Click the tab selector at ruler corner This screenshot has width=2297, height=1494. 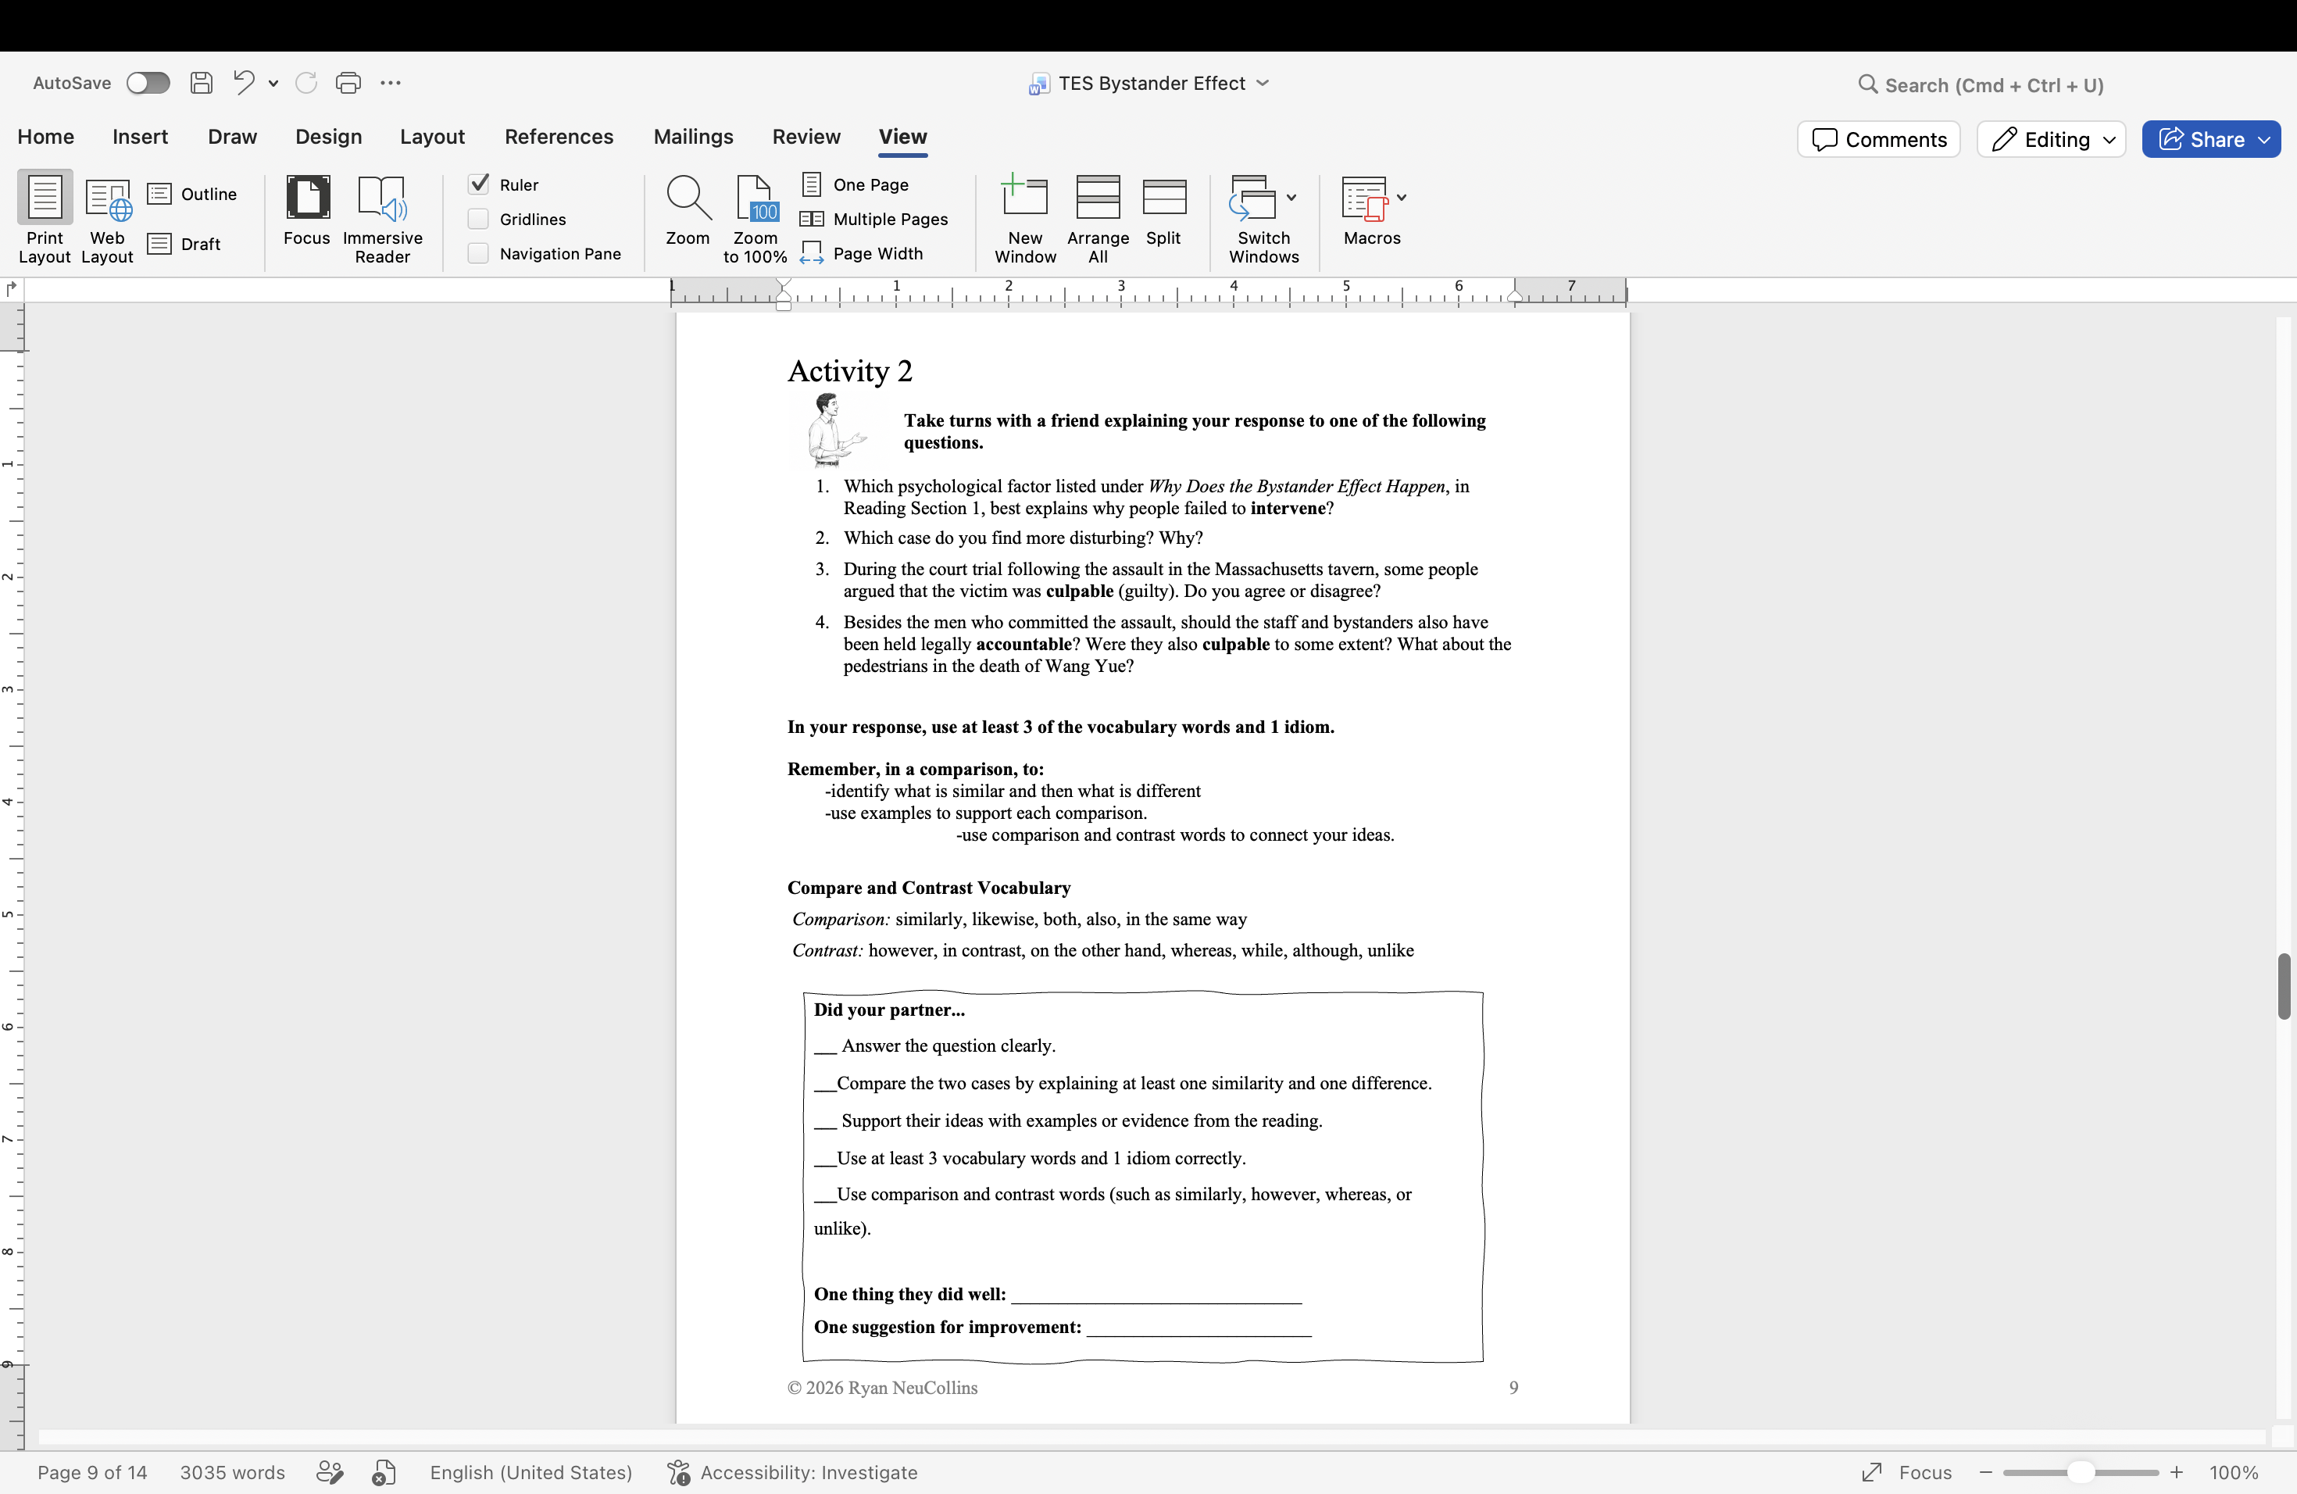click(x=12, y=288)
